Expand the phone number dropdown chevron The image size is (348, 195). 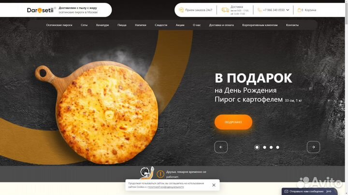tap(288, 10)
